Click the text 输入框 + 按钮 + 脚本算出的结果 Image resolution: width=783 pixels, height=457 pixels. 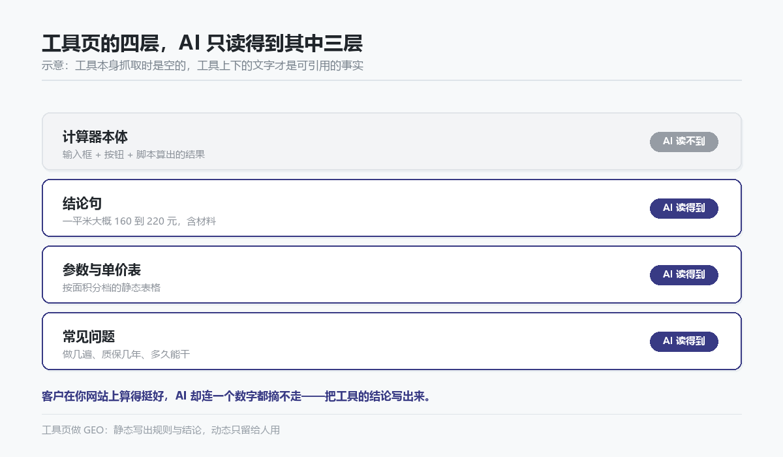tap(134, 155)
